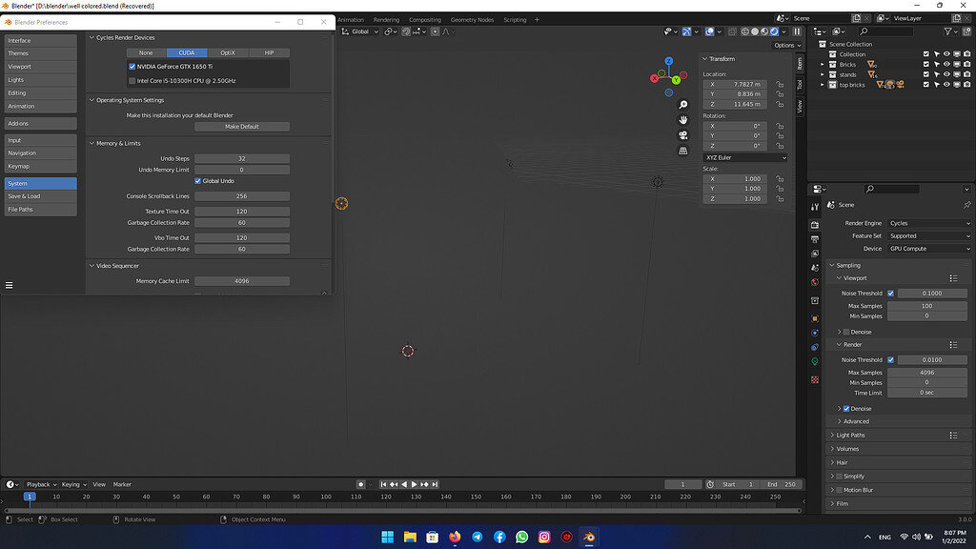Jump to the first frame
Screen dimensions: 976x549
(383, 484)
